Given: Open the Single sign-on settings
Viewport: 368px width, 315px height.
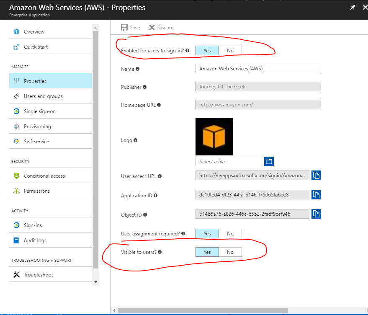Looking at the screenshot, I should [x=51, y=111].
